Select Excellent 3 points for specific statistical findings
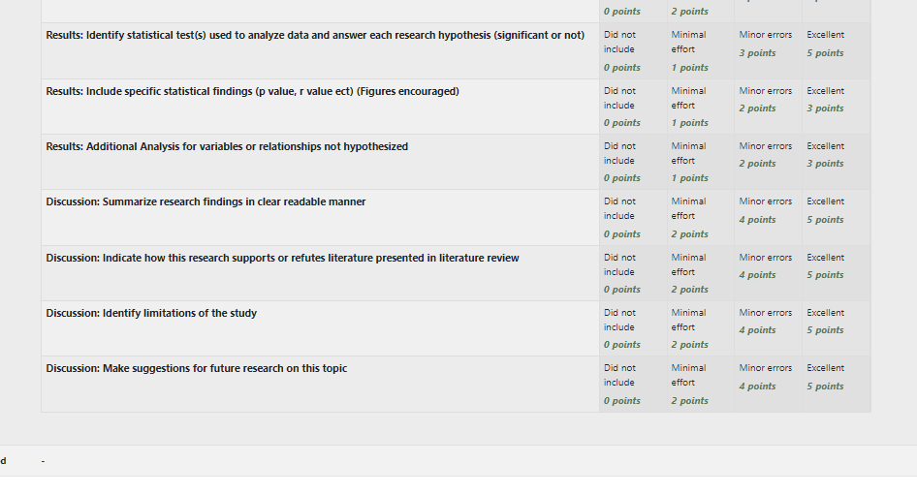 point(837,107)
